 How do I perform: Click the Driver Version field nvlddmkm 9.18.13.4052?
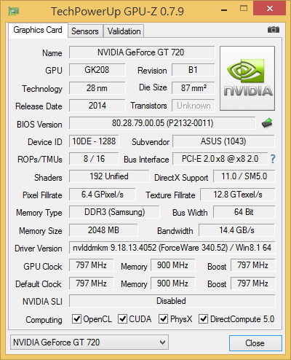click(x=172, y=248)
